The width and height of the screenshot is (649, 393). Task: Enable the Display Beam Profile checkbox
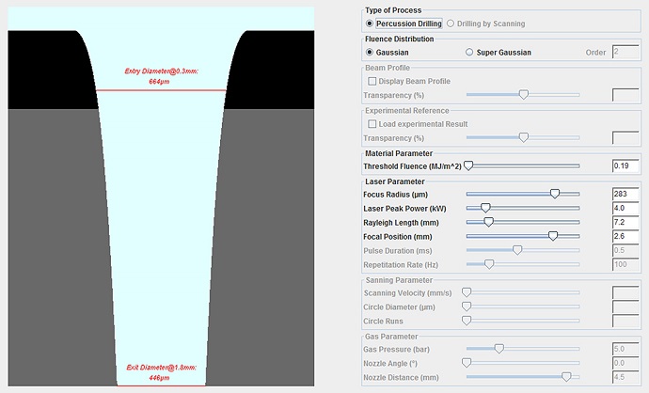pos(372,81)
